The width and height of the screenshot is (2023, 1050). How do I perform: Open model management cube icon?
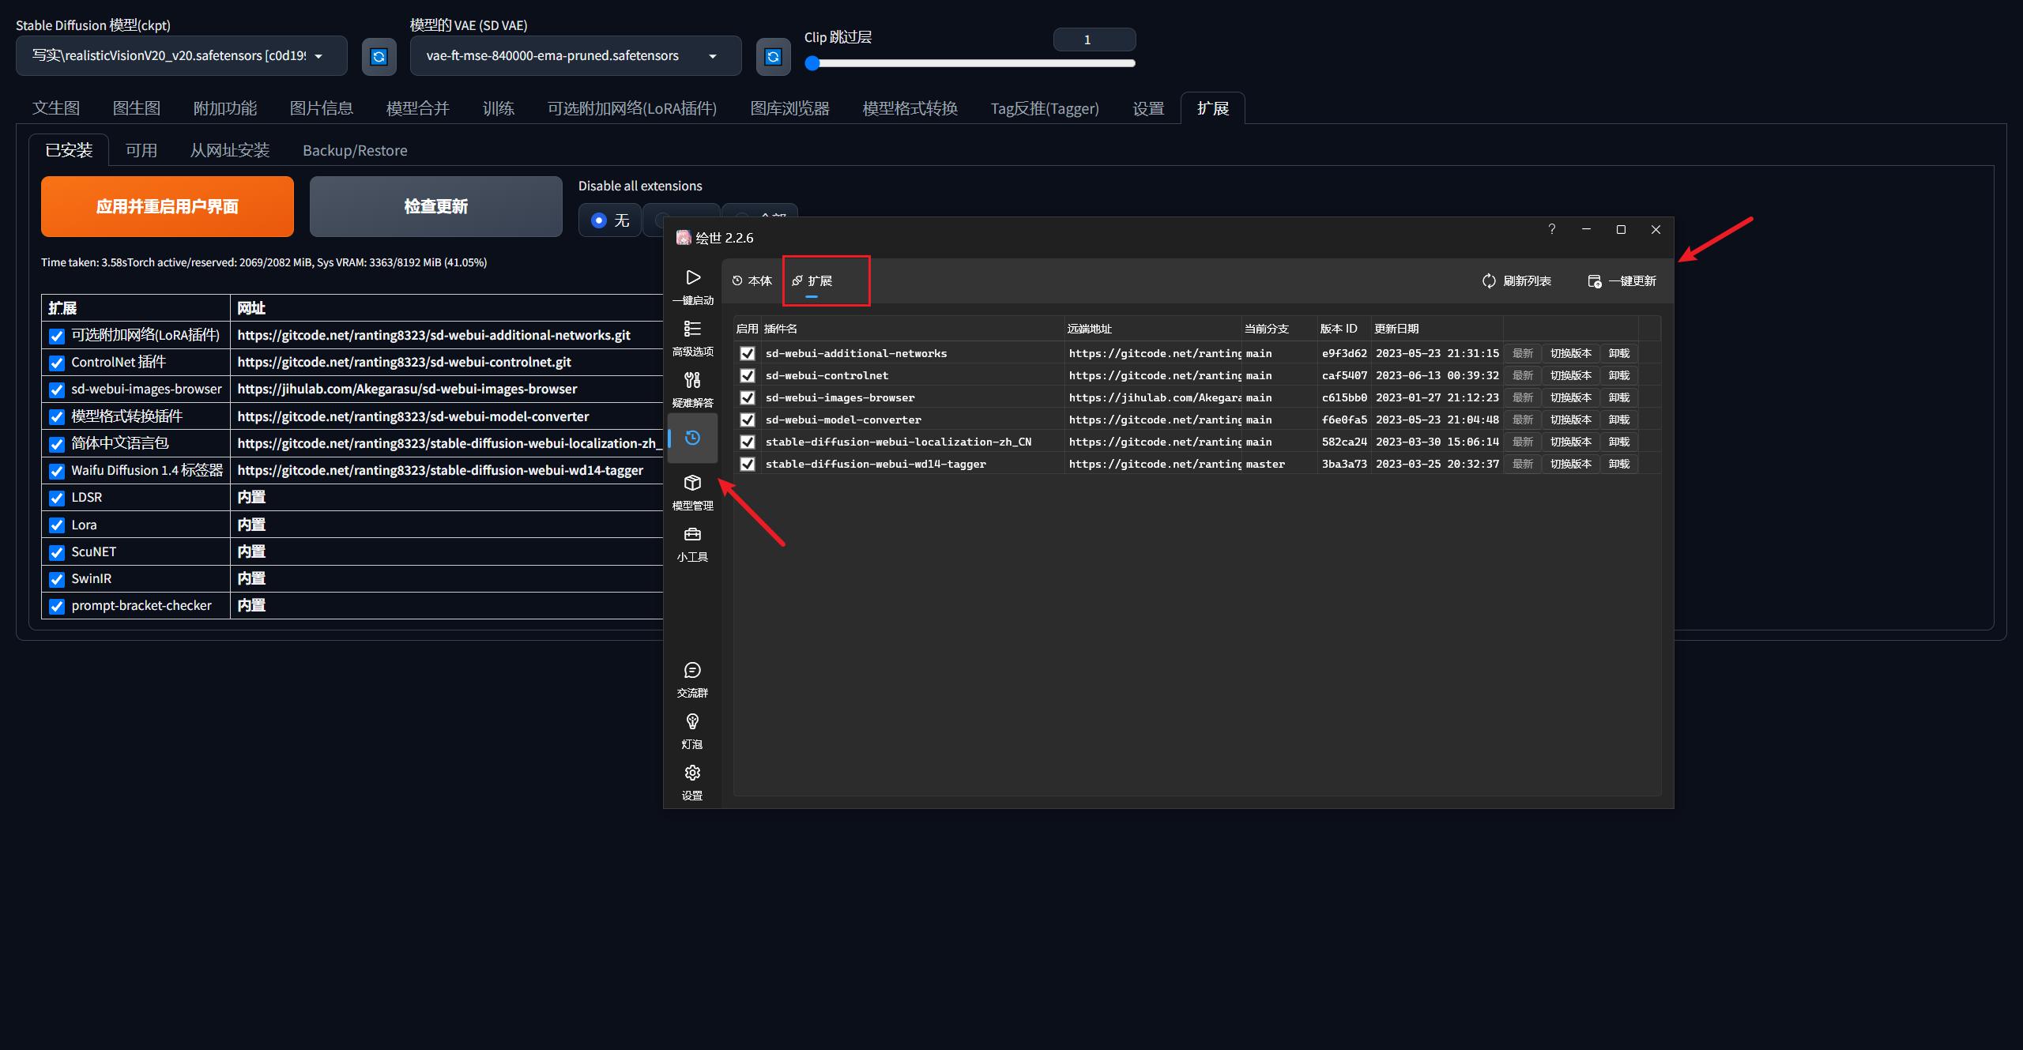coord(692,484)
